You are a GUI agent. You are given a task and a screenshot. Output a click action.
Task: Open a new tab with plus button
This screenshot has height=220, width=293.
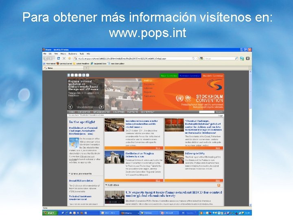click(x=86, y=68)
